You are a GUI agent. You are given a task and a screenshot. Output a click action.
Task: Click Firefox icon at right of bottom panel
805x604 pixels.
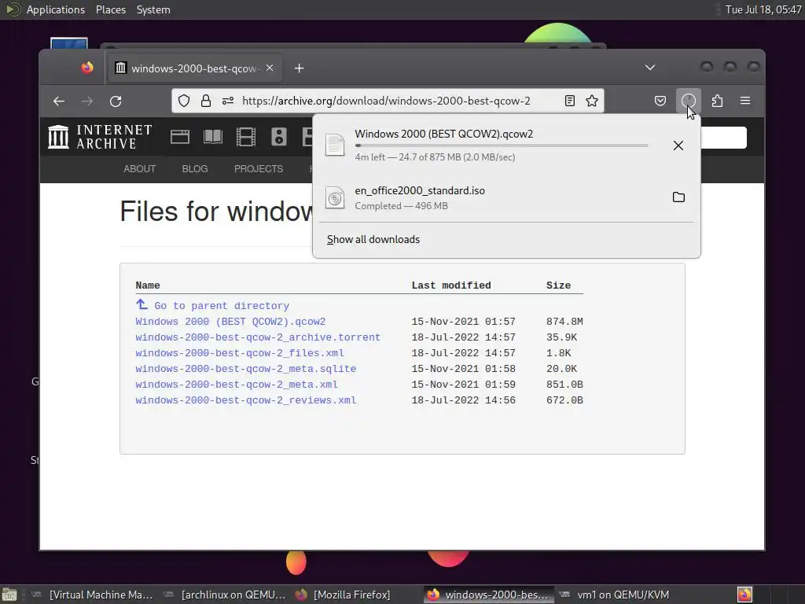point(745,595)
